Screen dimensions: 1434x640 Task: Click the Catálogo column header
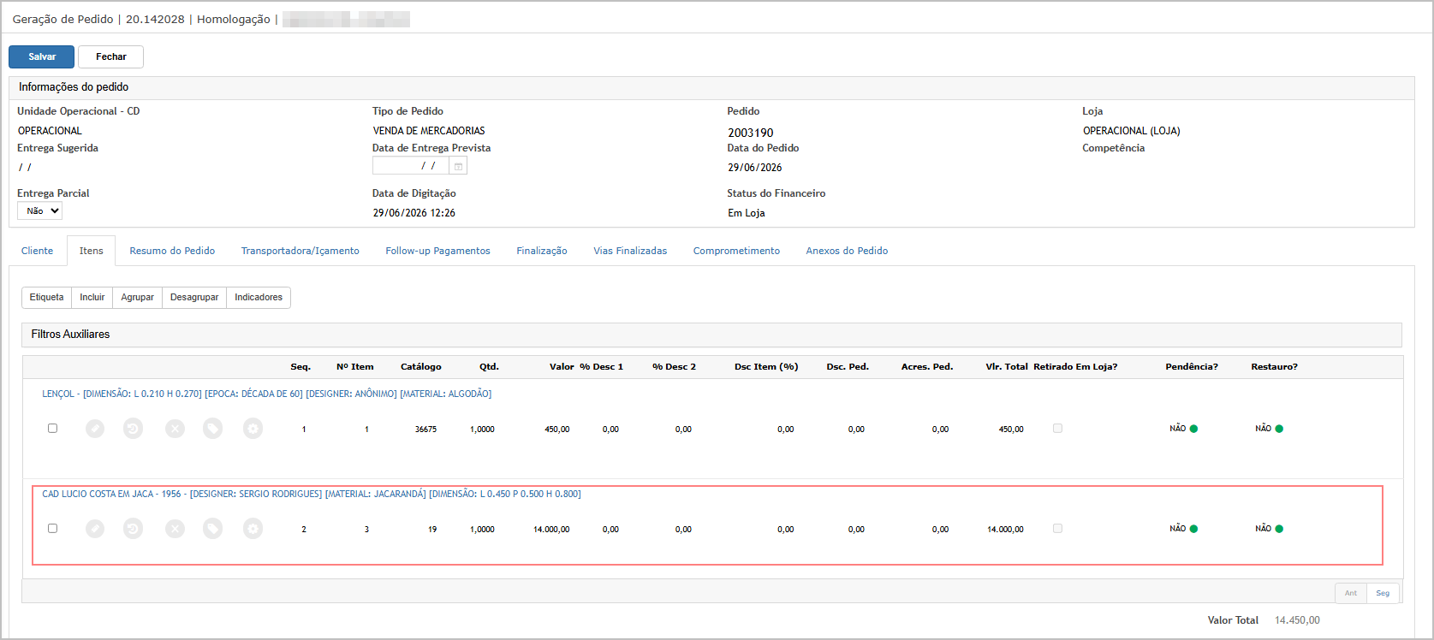coord(421,366)
